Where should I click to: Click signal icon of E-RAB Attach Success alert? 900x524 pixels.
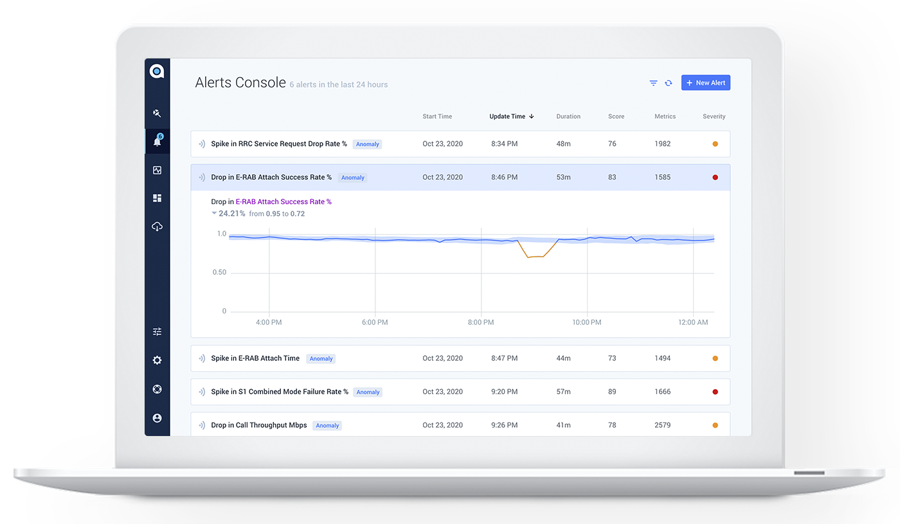click(x=202, y=177)
